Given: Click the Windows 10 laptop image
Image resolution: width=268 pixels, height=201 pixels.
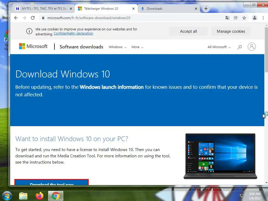Looking at the screenshot, I should point(220,156).
